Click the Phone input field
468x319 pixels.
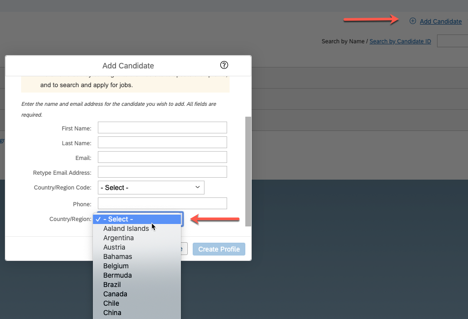click(x=162, y=203)
